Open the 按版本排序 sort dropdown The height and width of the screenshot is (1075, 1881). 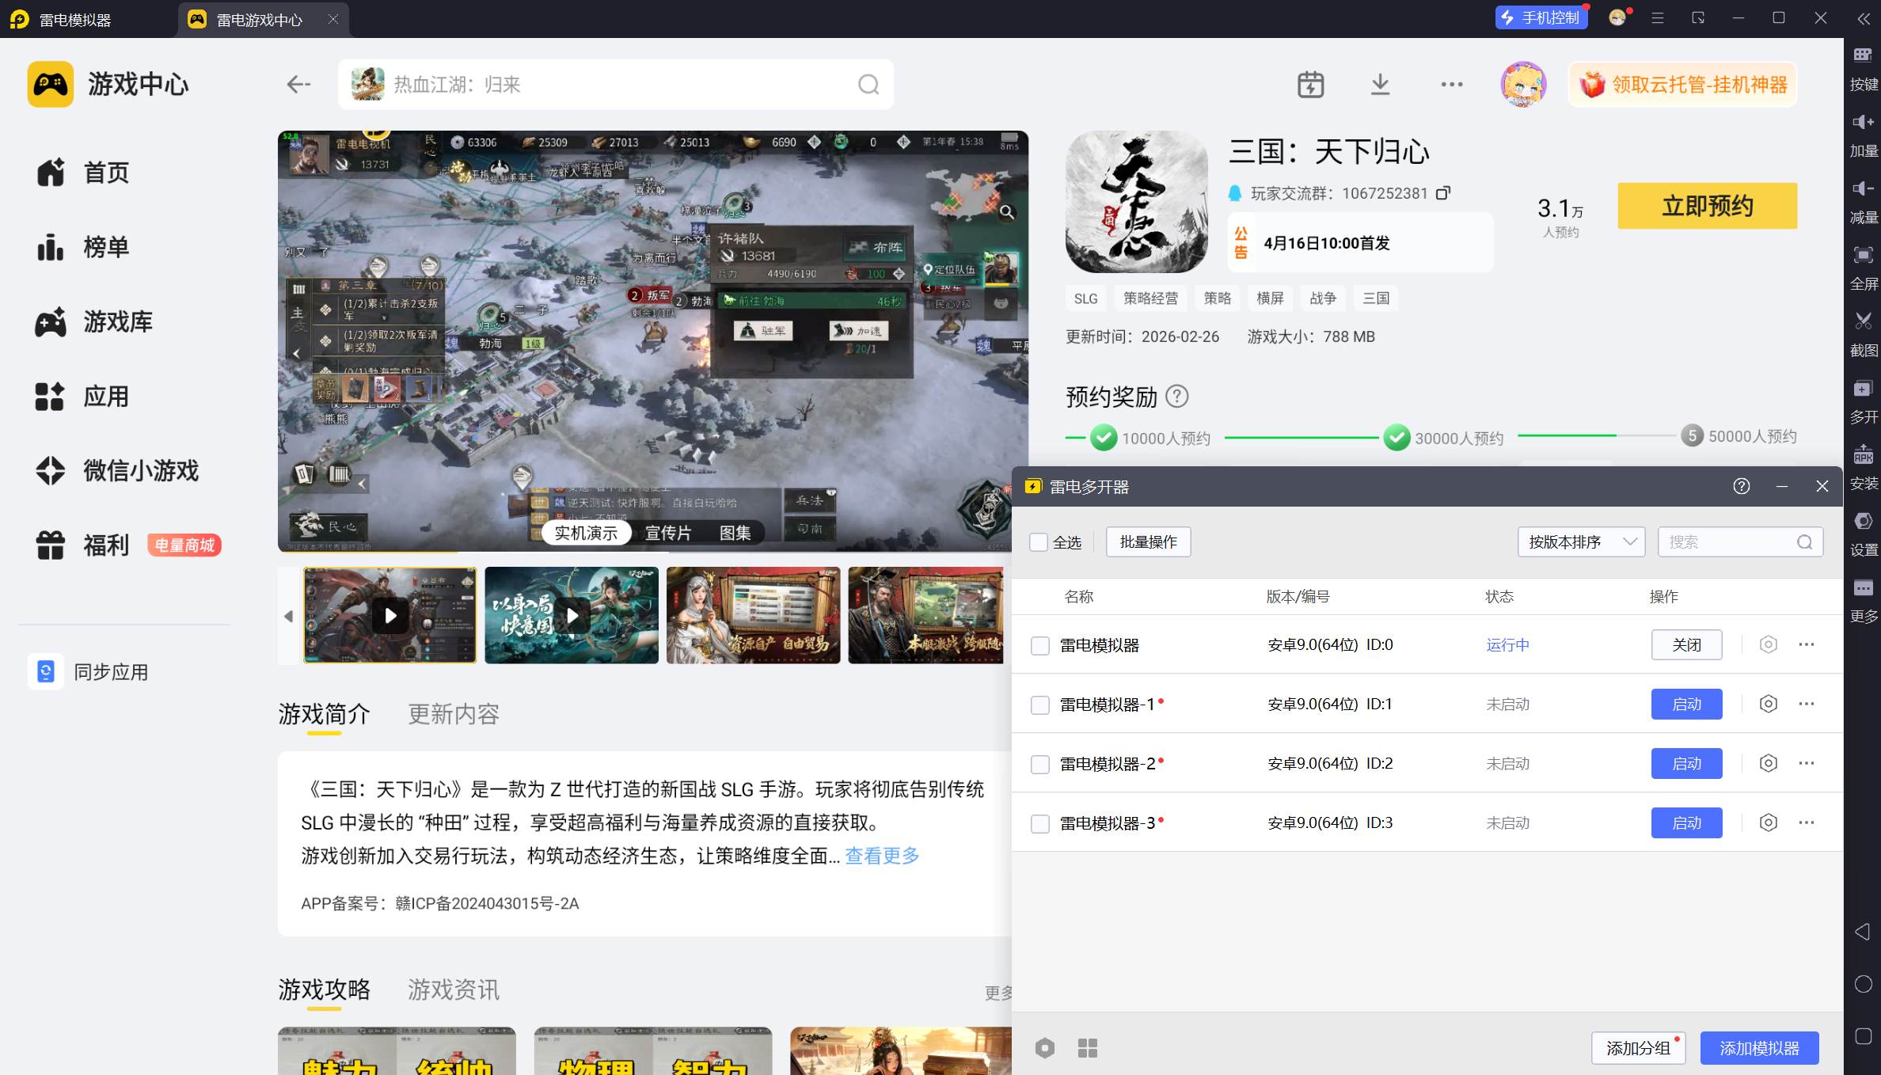[x=1580, y=542]
